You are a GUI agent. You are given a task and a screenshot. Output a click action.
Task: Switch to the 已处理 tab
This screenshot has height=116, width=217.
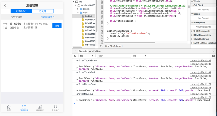tap(43, 11)
